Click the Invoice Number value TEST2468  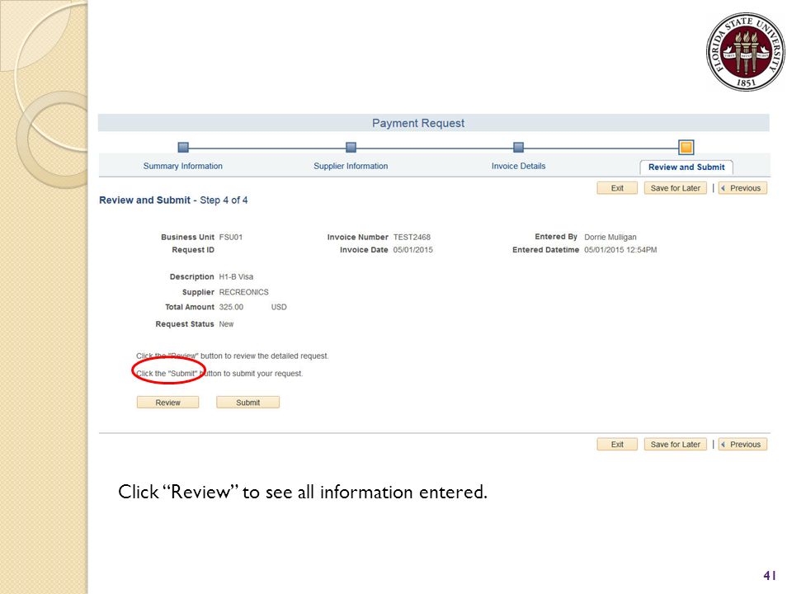412,237
